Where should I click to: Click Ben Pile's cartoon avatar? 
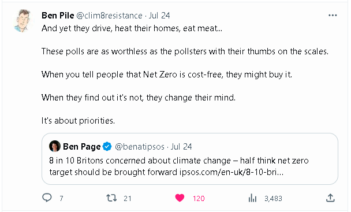(23, 21)
